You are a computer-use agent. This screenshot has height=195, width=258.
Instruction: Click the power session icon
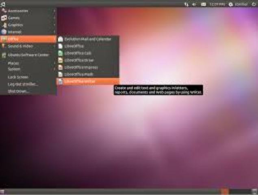(x=254, y=4)
